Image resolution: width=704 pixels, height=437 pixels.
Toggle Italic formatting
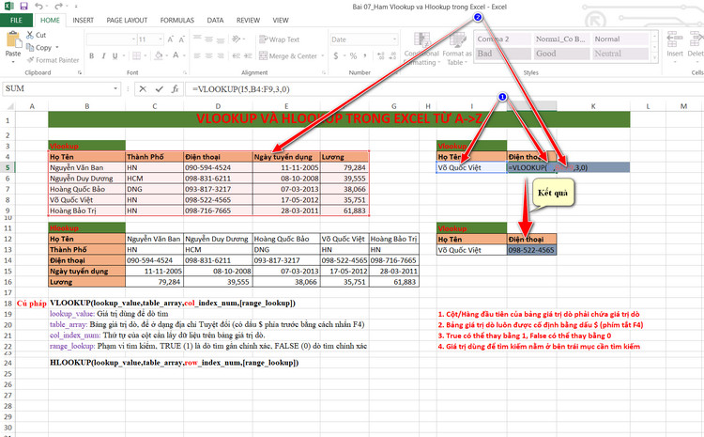coord(103,55)
